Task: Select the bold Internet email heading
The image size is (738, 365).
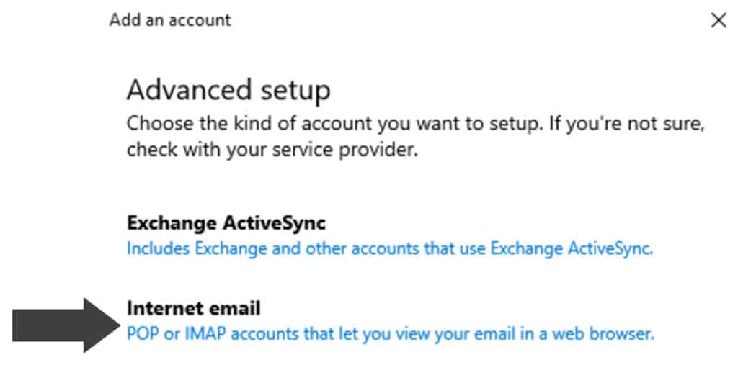Action: pos(193,309)
